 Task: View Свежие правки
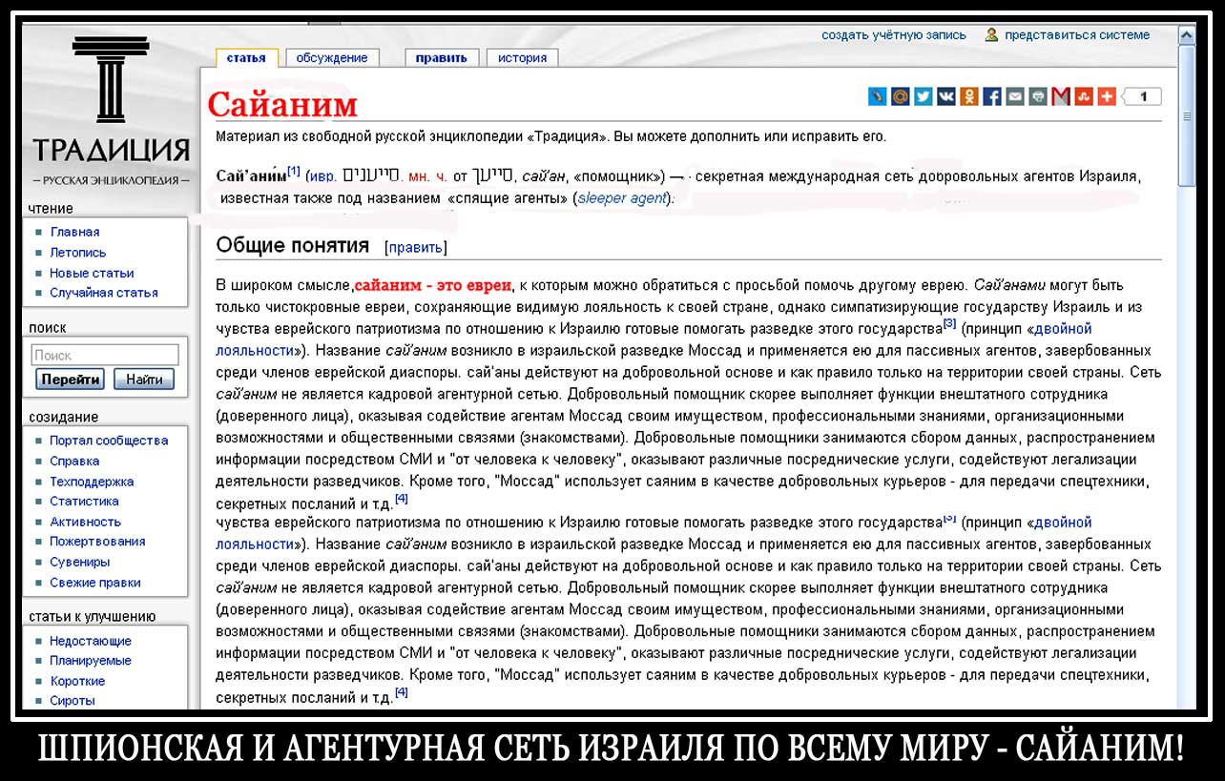click(95, 583)
